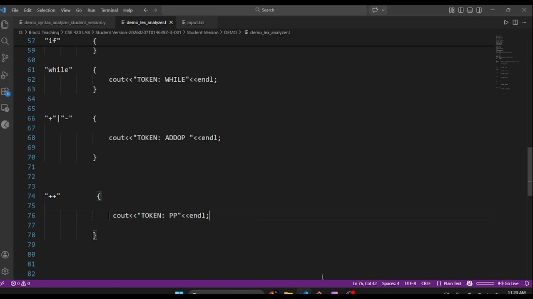
Task: Open the Go menu
Action: pyautogui.click(x=79, y=10)
